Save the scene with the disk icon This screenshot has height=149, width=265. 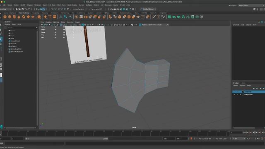click(x=22, y=9)
